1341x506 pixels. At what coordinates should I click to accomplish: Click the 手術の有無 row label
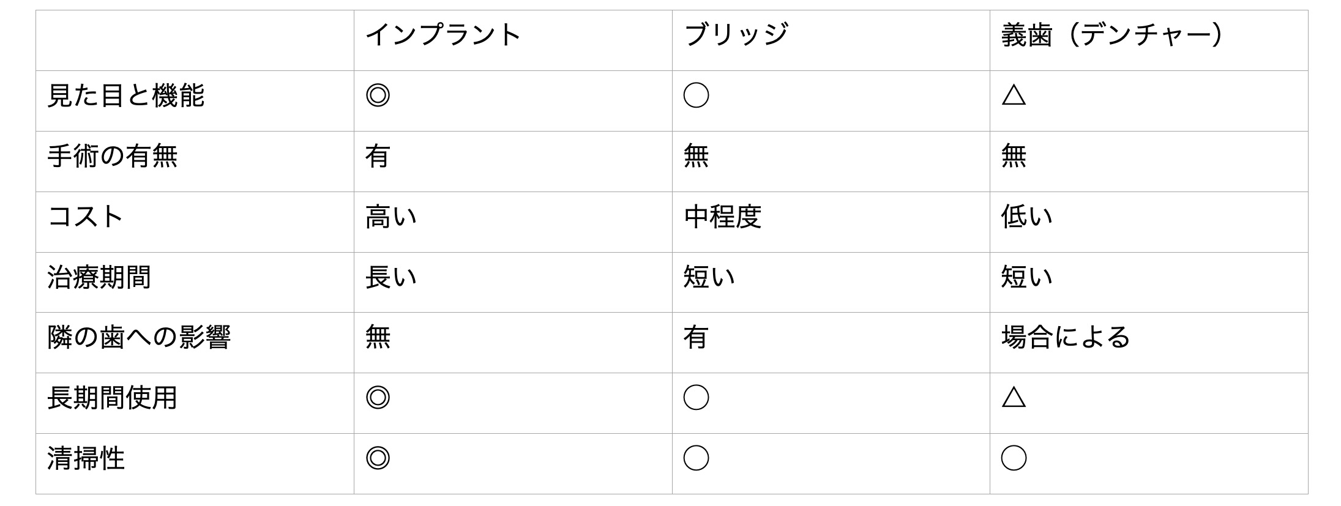click(x=113, y=156)
